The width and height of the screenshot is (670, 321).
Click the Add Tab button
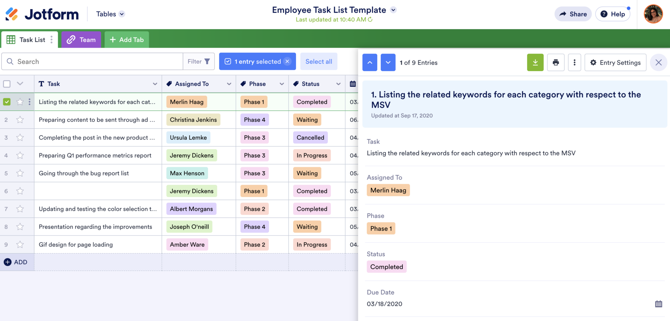pos(127,40)
